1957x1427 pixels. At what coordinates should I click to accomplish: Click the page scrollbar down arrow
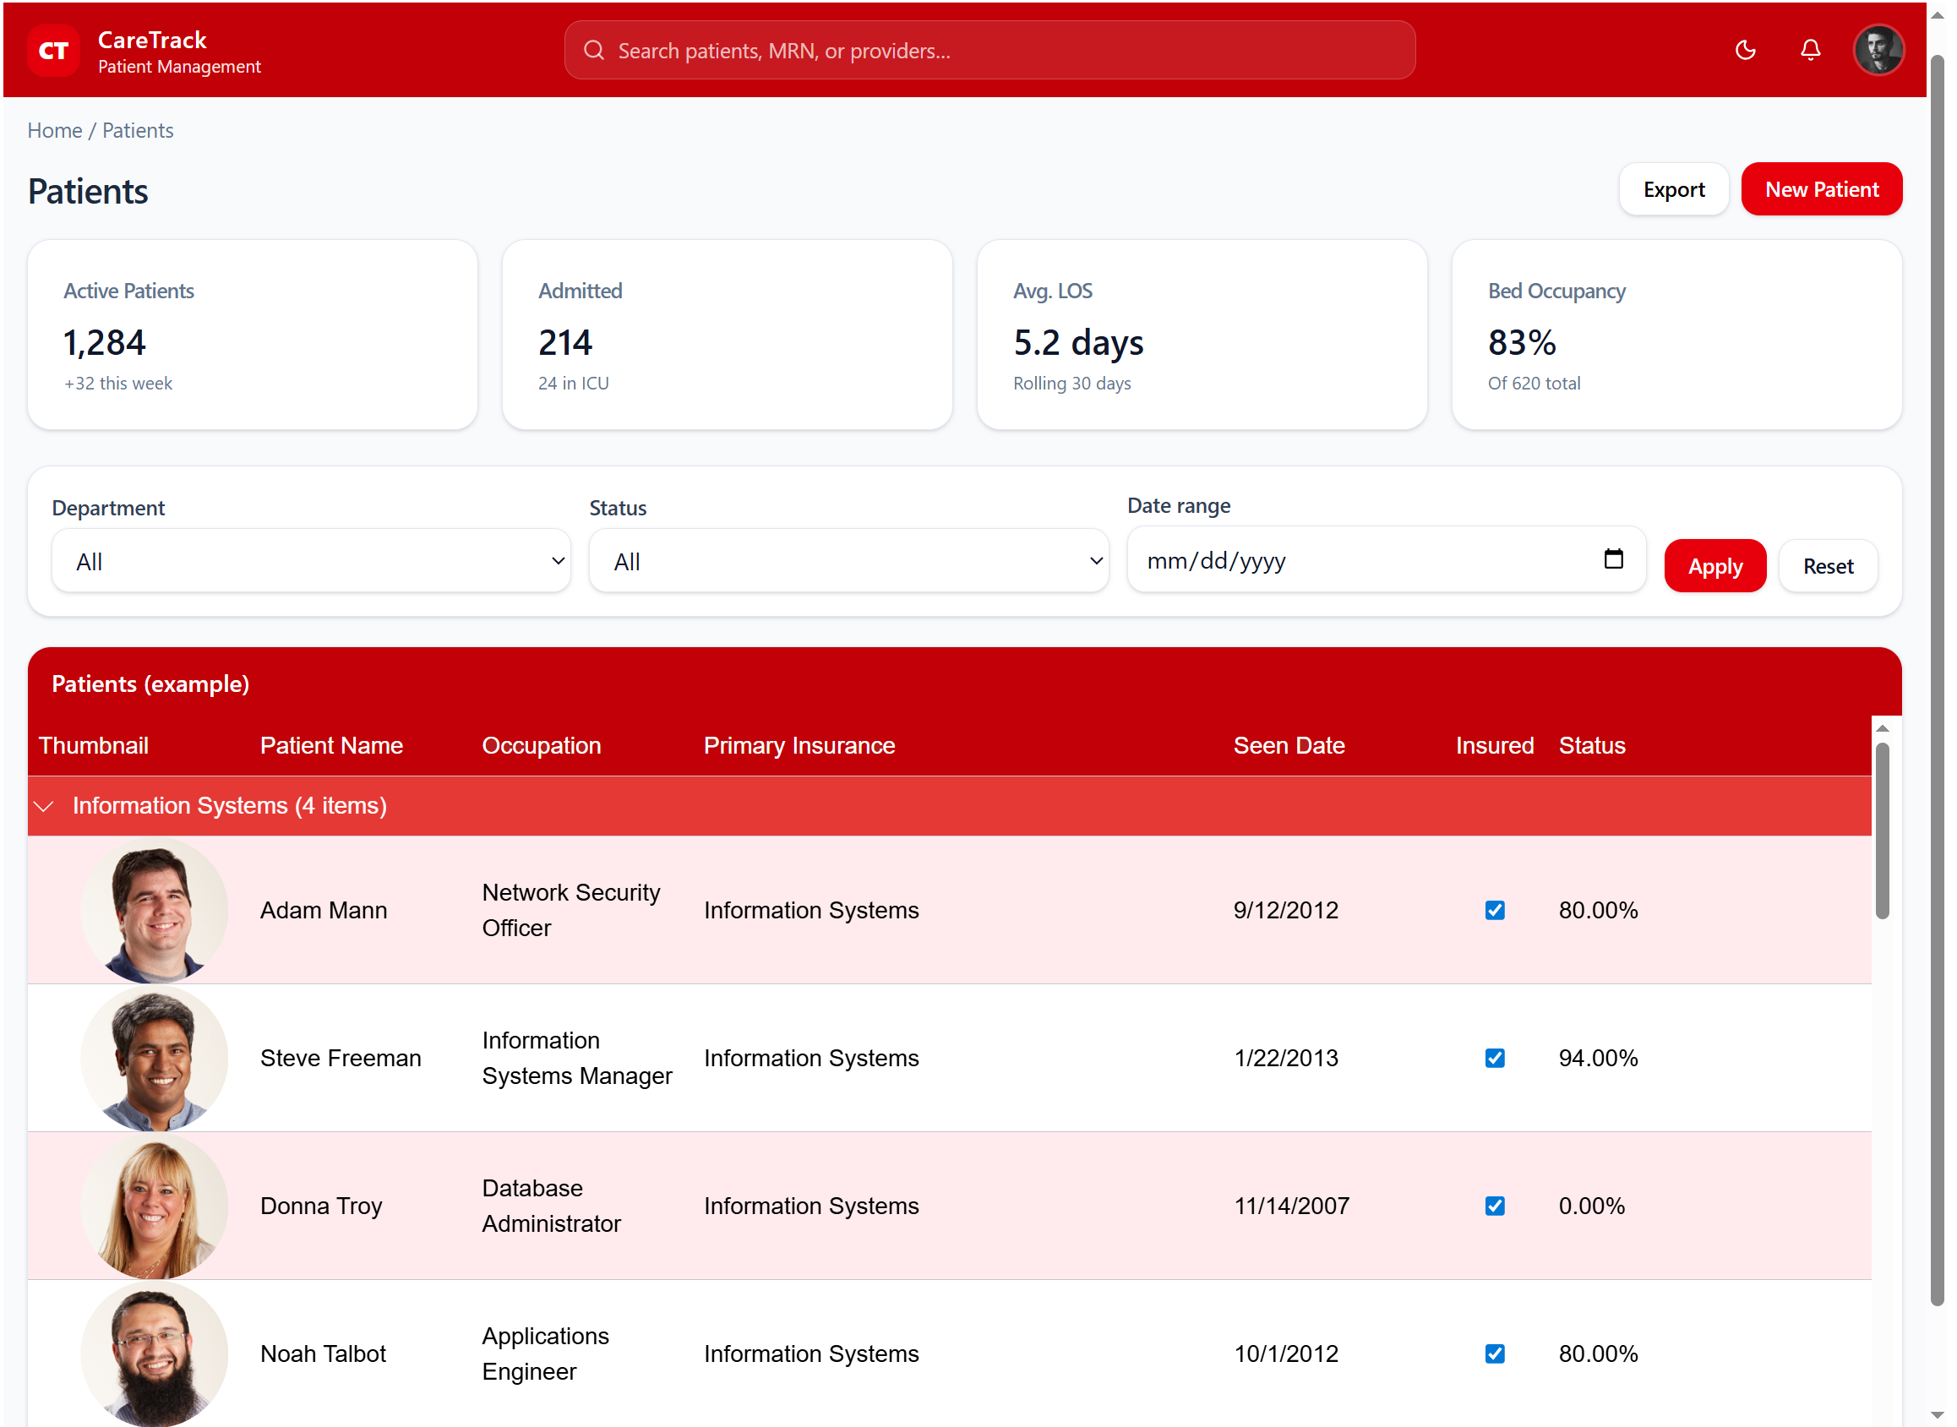[1937, 1415]
